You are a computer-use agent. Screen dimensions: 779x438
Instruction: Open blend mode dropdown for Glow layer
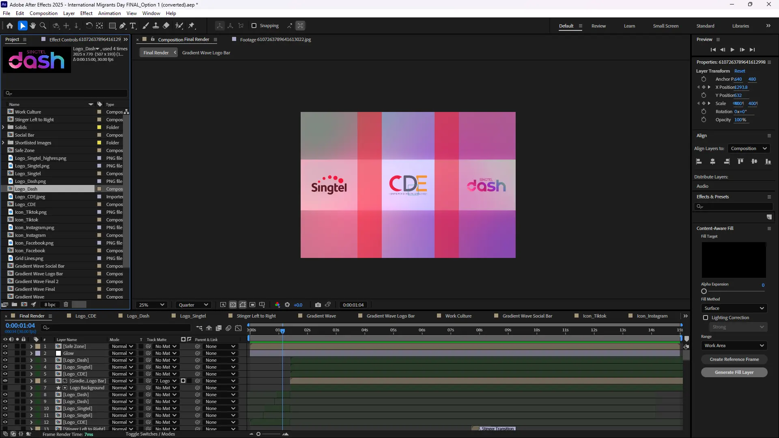[122, 353]
